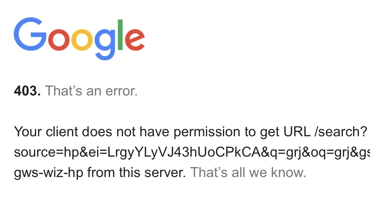Click the Google logo
This screenshot has height=203, width=384.
coord(79,38)
